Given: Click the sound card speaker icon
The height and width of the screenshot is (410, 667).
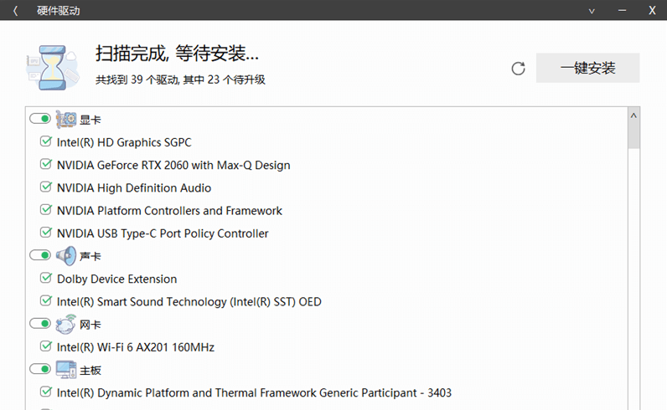Looking at the screenshot, I should 65,256.
